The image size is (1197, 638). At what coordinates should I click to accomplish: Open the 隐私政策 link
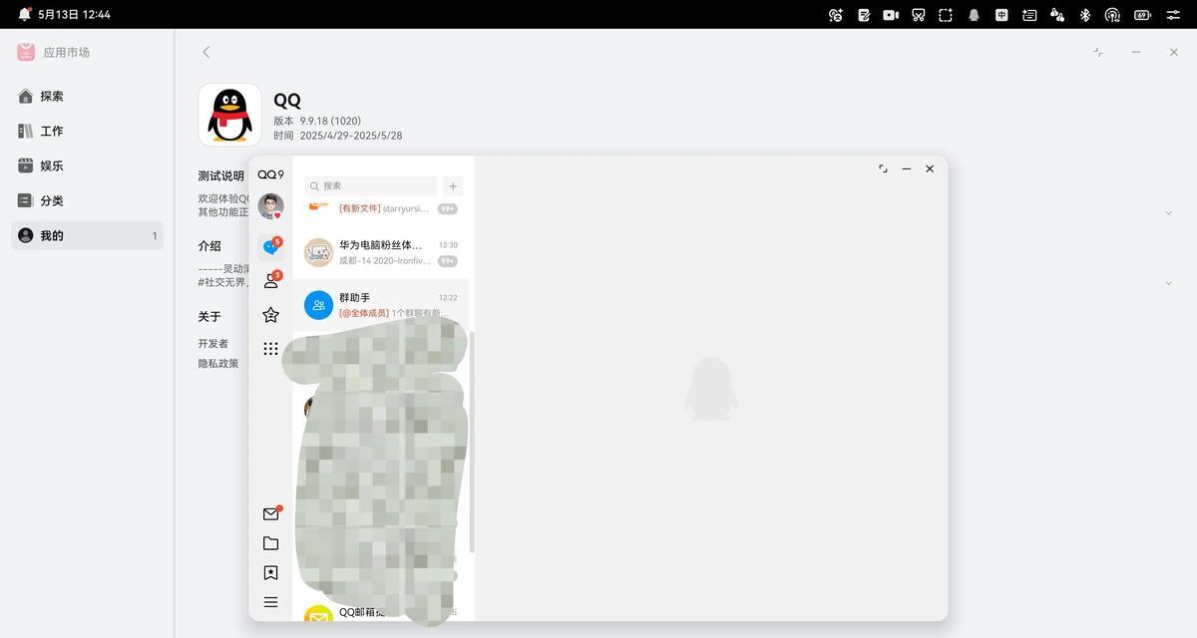[x=217, y=363]
